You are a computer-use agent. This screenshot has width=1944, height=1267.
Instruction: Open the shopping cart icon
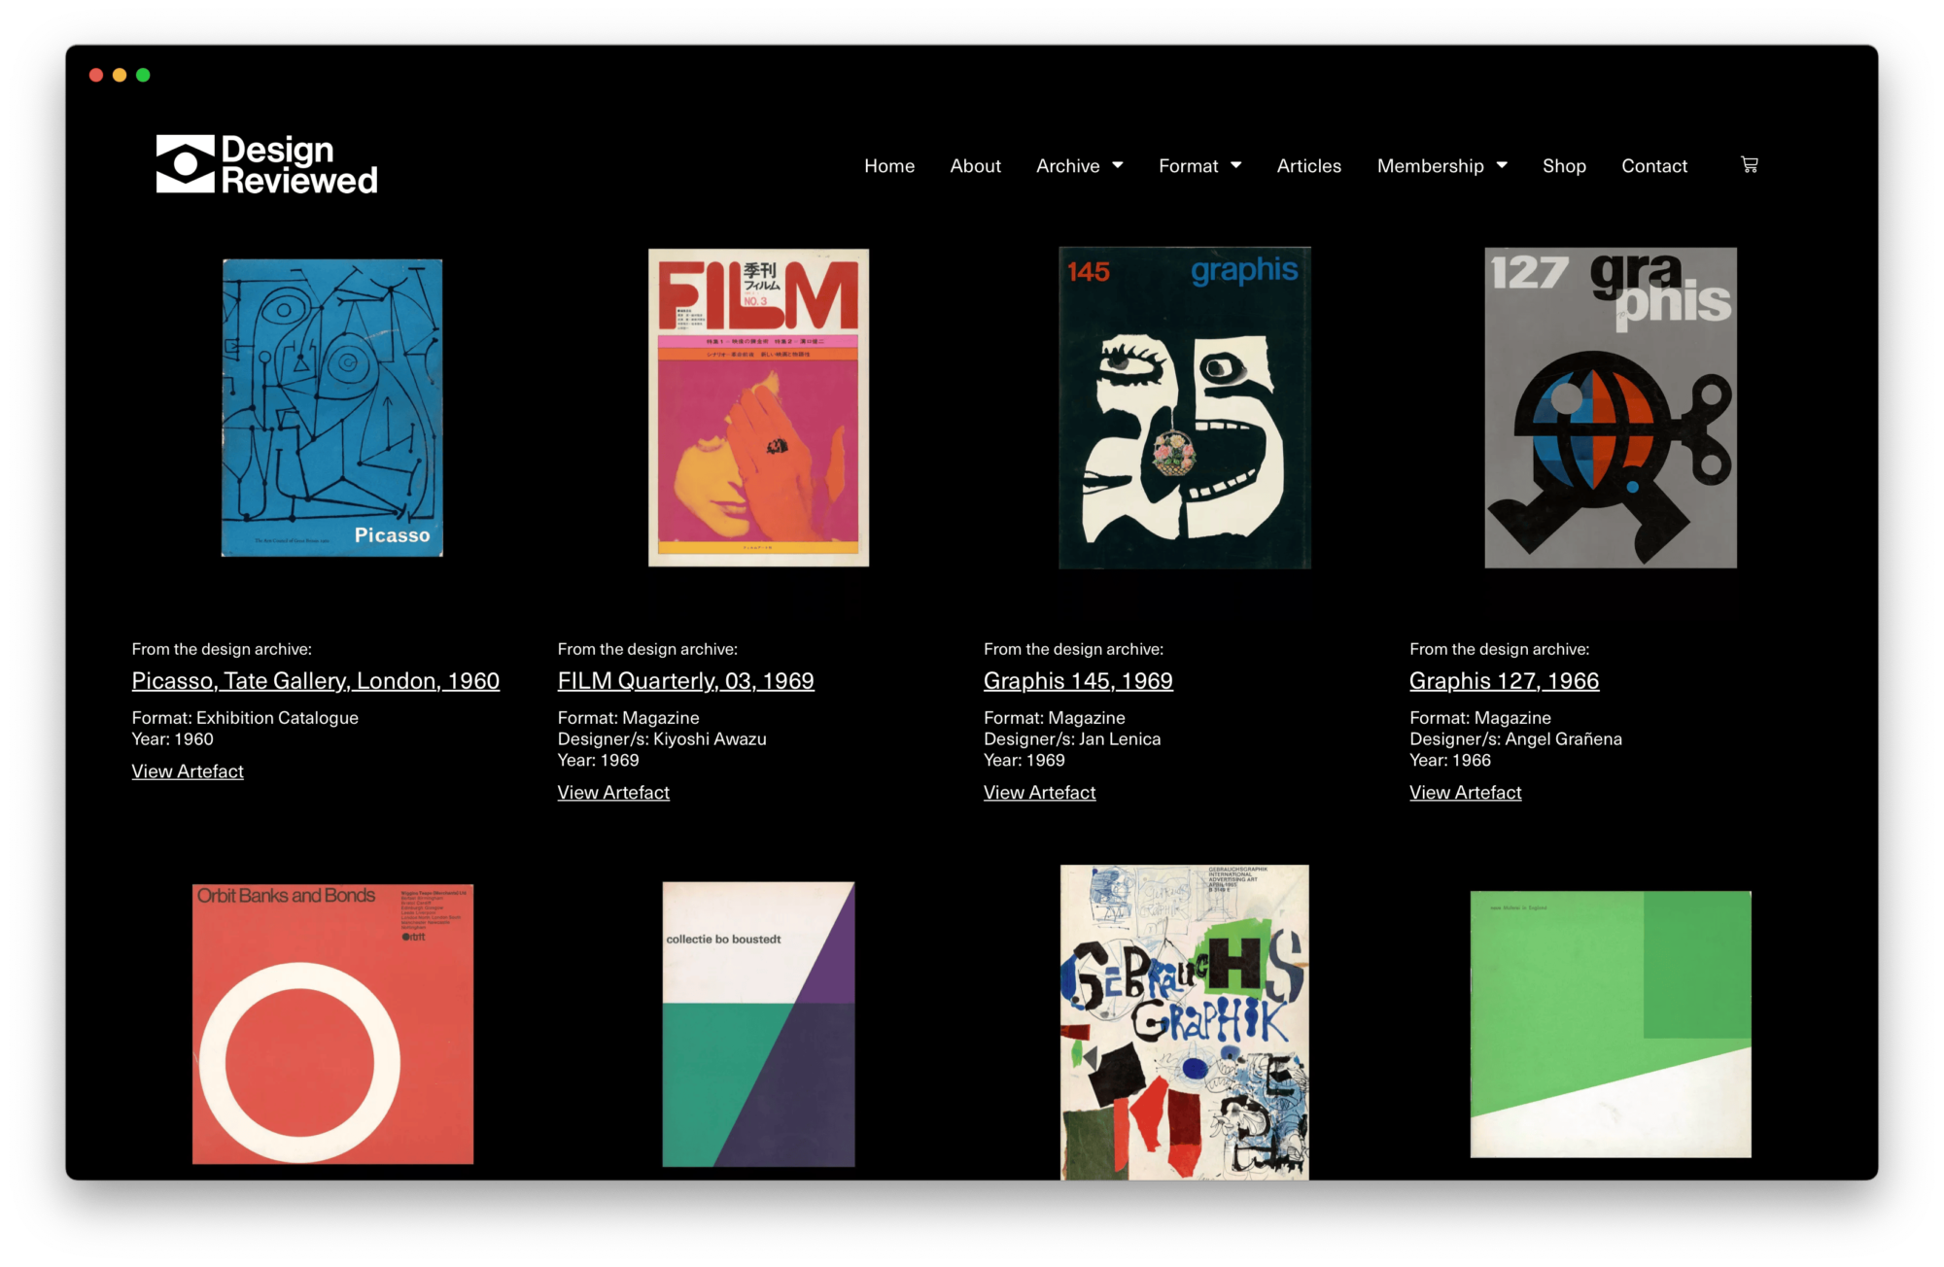(x=1750, y=165)
